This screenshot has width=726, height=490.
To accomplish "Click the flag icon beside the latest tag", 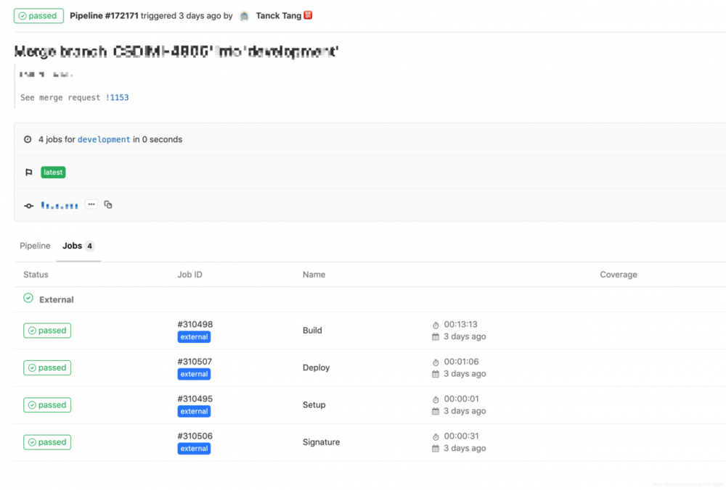I will 28,172.
